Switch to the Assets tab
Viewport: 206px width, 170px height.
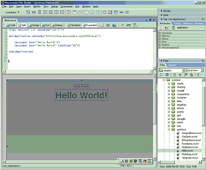click(172, 65)
